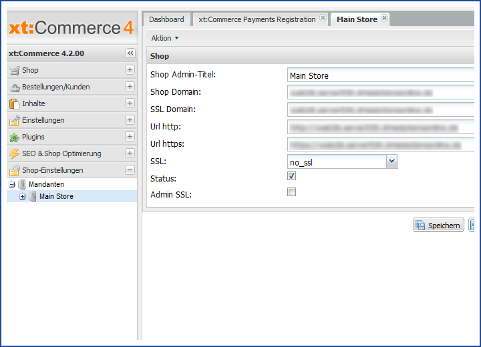Expand the Shop section plus button
The height and width of the screenshot is (347, 481).
point(130,70)
